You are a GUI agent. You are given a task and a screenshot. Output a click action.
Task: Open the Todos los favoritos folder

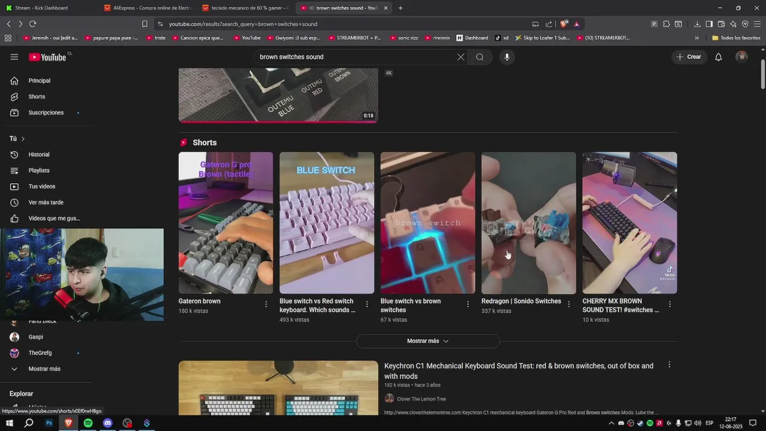pyautogui.click(x=736, y=38)
